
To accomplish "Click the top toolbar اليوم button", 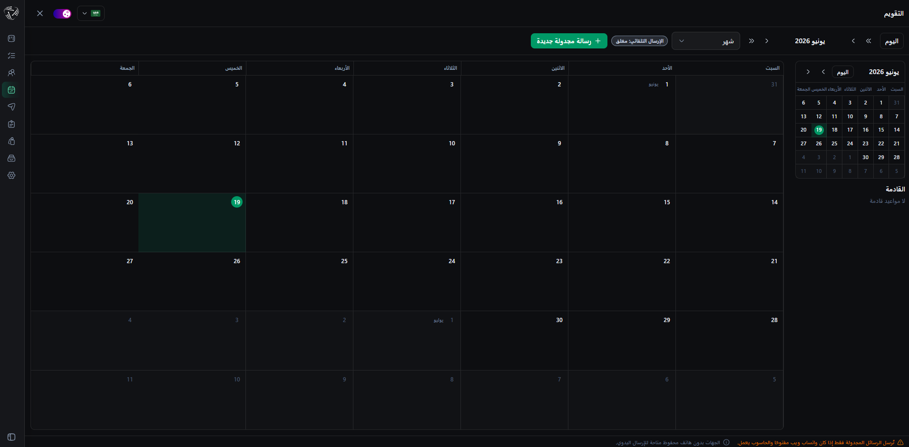I will (891, 41).
